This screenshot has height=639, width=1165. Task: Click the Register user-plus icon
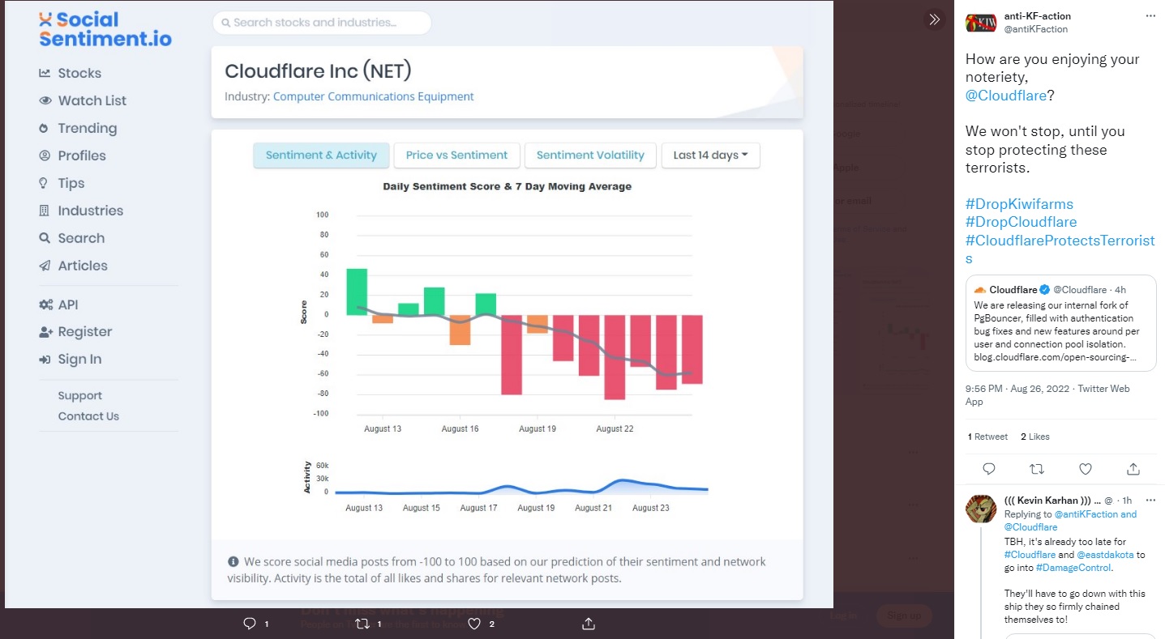[x=45, y=332]
